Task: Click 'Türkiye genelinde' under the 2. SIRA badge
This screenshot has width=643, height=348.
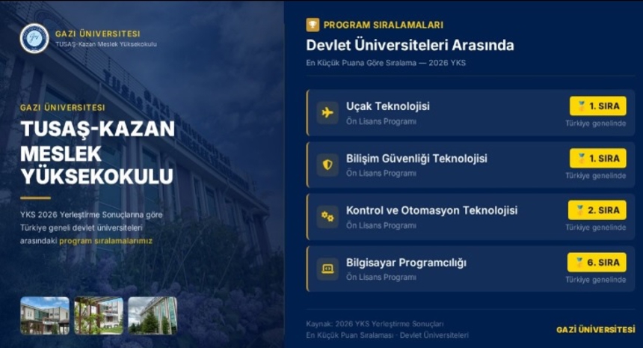Action: click(x=596, y=228)
